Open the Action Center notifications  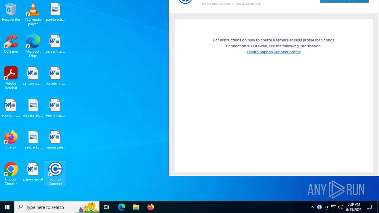[x=370, y=207]
